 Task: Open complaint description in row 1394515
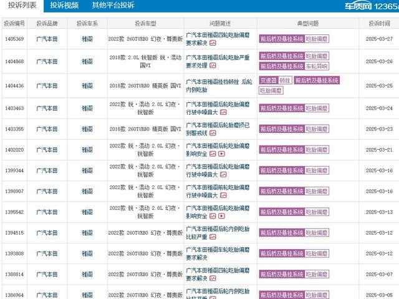click(218, 233)
